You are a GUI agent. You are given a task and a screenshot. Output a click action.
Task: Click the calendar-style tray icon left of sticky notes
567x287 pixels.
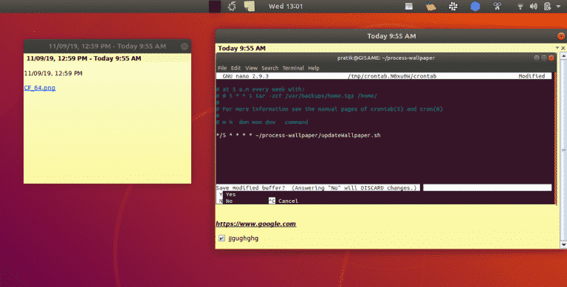point(408,6)
